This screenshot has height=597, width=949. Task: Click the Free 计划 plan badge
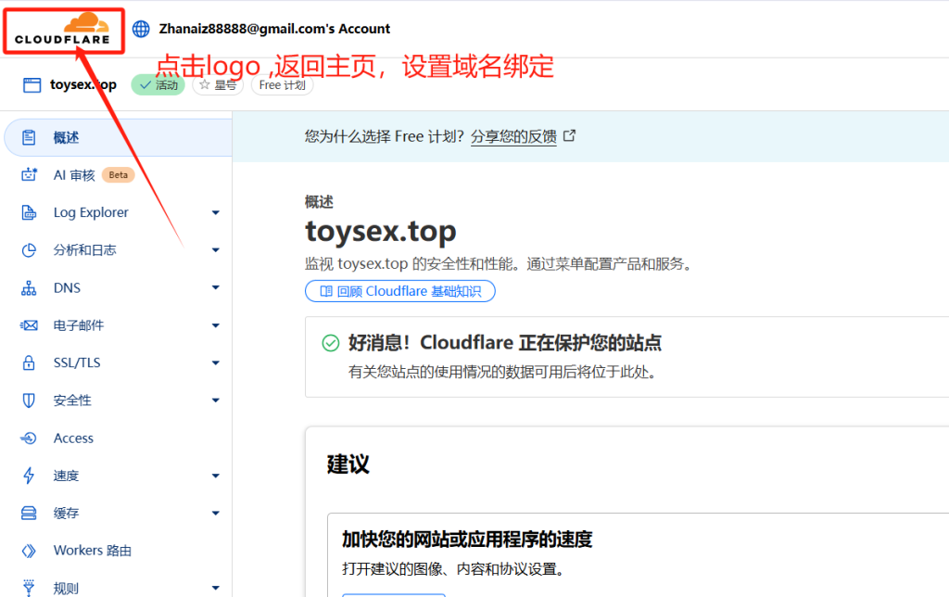pos(282,84)
